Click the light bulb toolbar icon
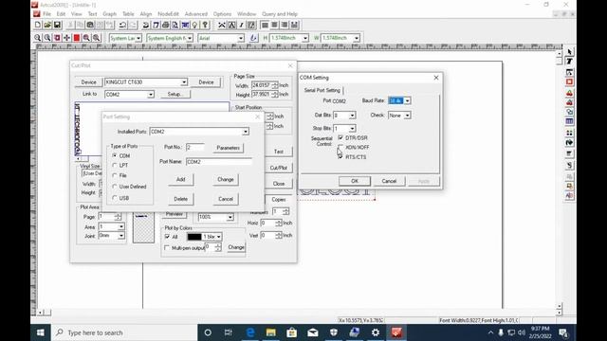Viewport: 607px width, 341px height. [194, 26]
